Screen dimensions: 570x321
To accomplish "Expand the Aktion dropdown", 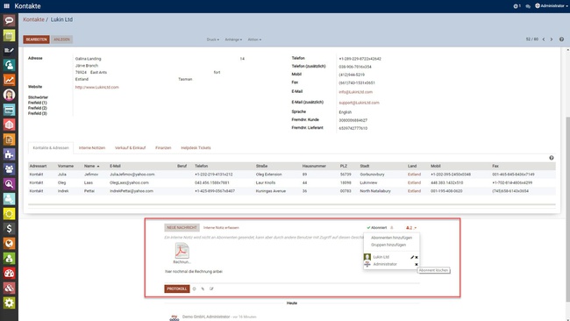I will pyautogui.click(x=254, y=39).
